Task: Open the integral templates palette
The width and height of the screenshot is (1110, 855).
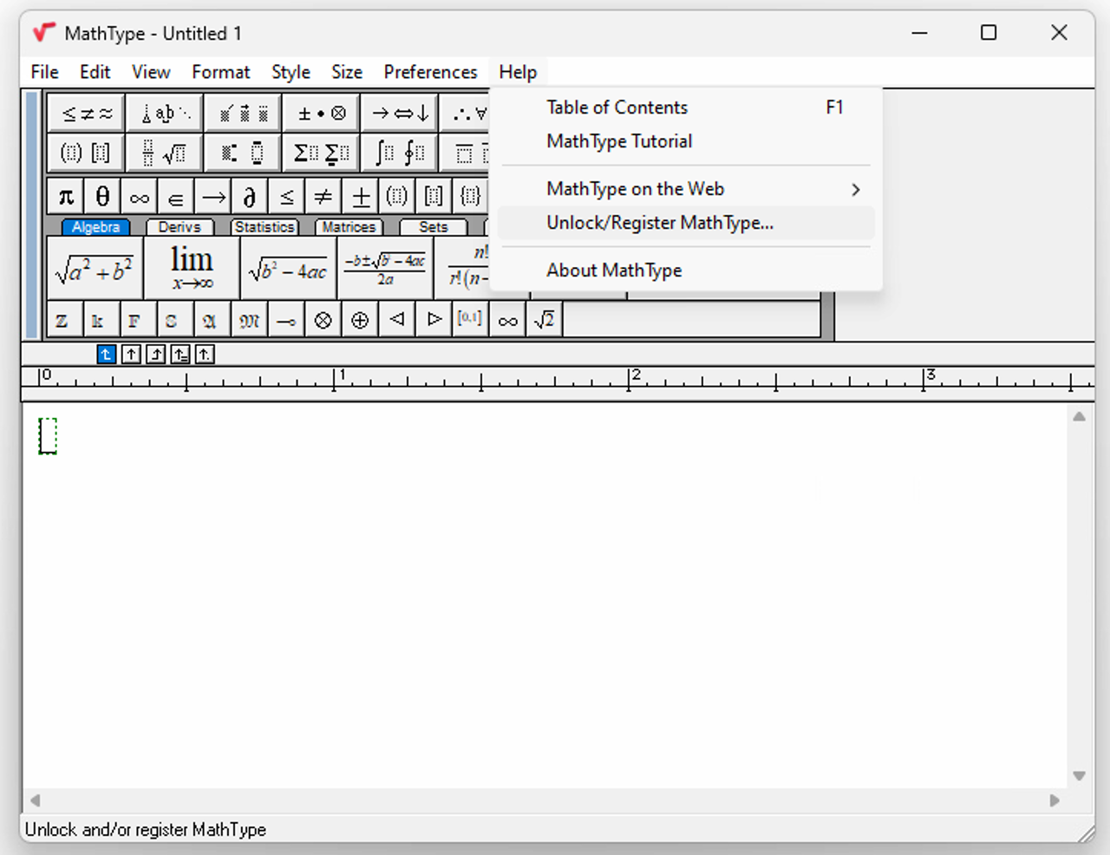Action: (399, 153)
